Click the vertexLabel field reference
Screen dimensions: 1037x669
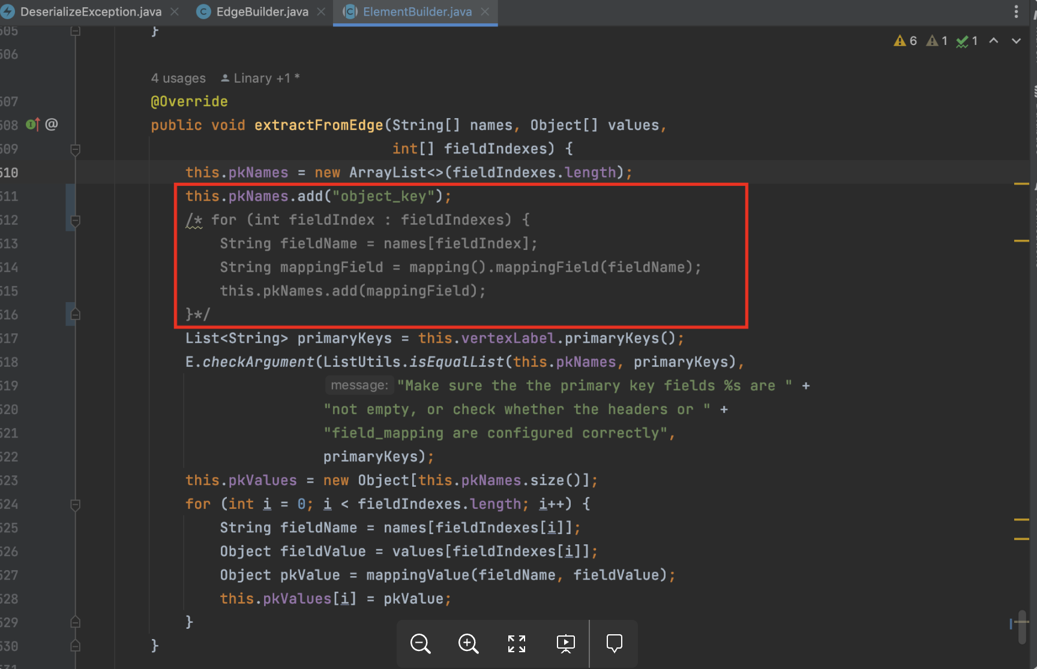click(x=508, y=338)
